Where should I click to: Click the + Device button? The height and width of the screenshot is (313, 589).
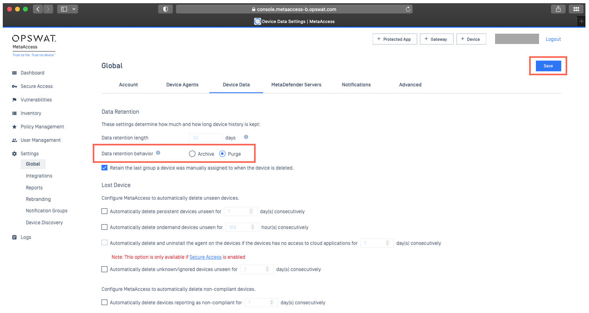tap(471, 39)
